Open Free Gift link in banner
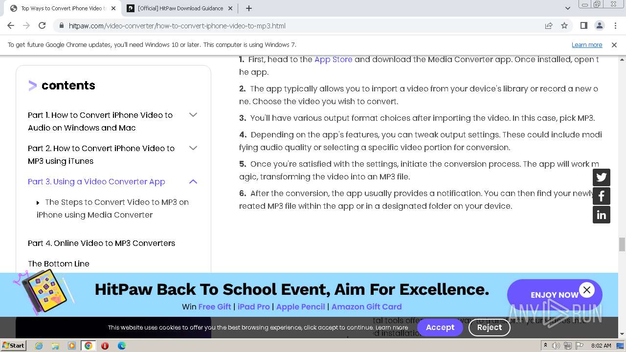Viewport: 626px width, 352px height. (x=215, y=307)
